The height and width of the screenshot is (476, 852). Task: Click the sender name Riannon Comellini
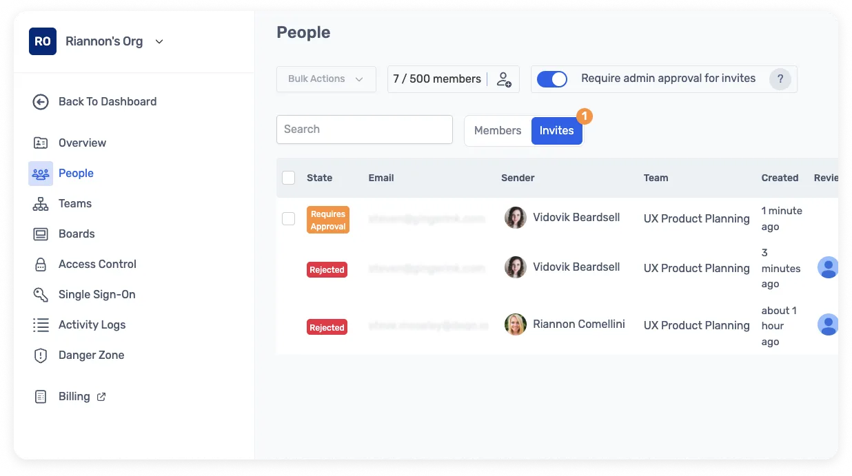coord(579,324)
